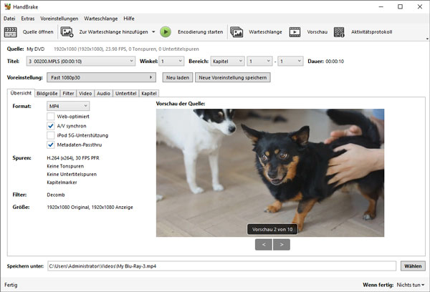This screenshot has width=430, height=292.
Task: Open the Winkel dropdown
Action: coord(172,61)
